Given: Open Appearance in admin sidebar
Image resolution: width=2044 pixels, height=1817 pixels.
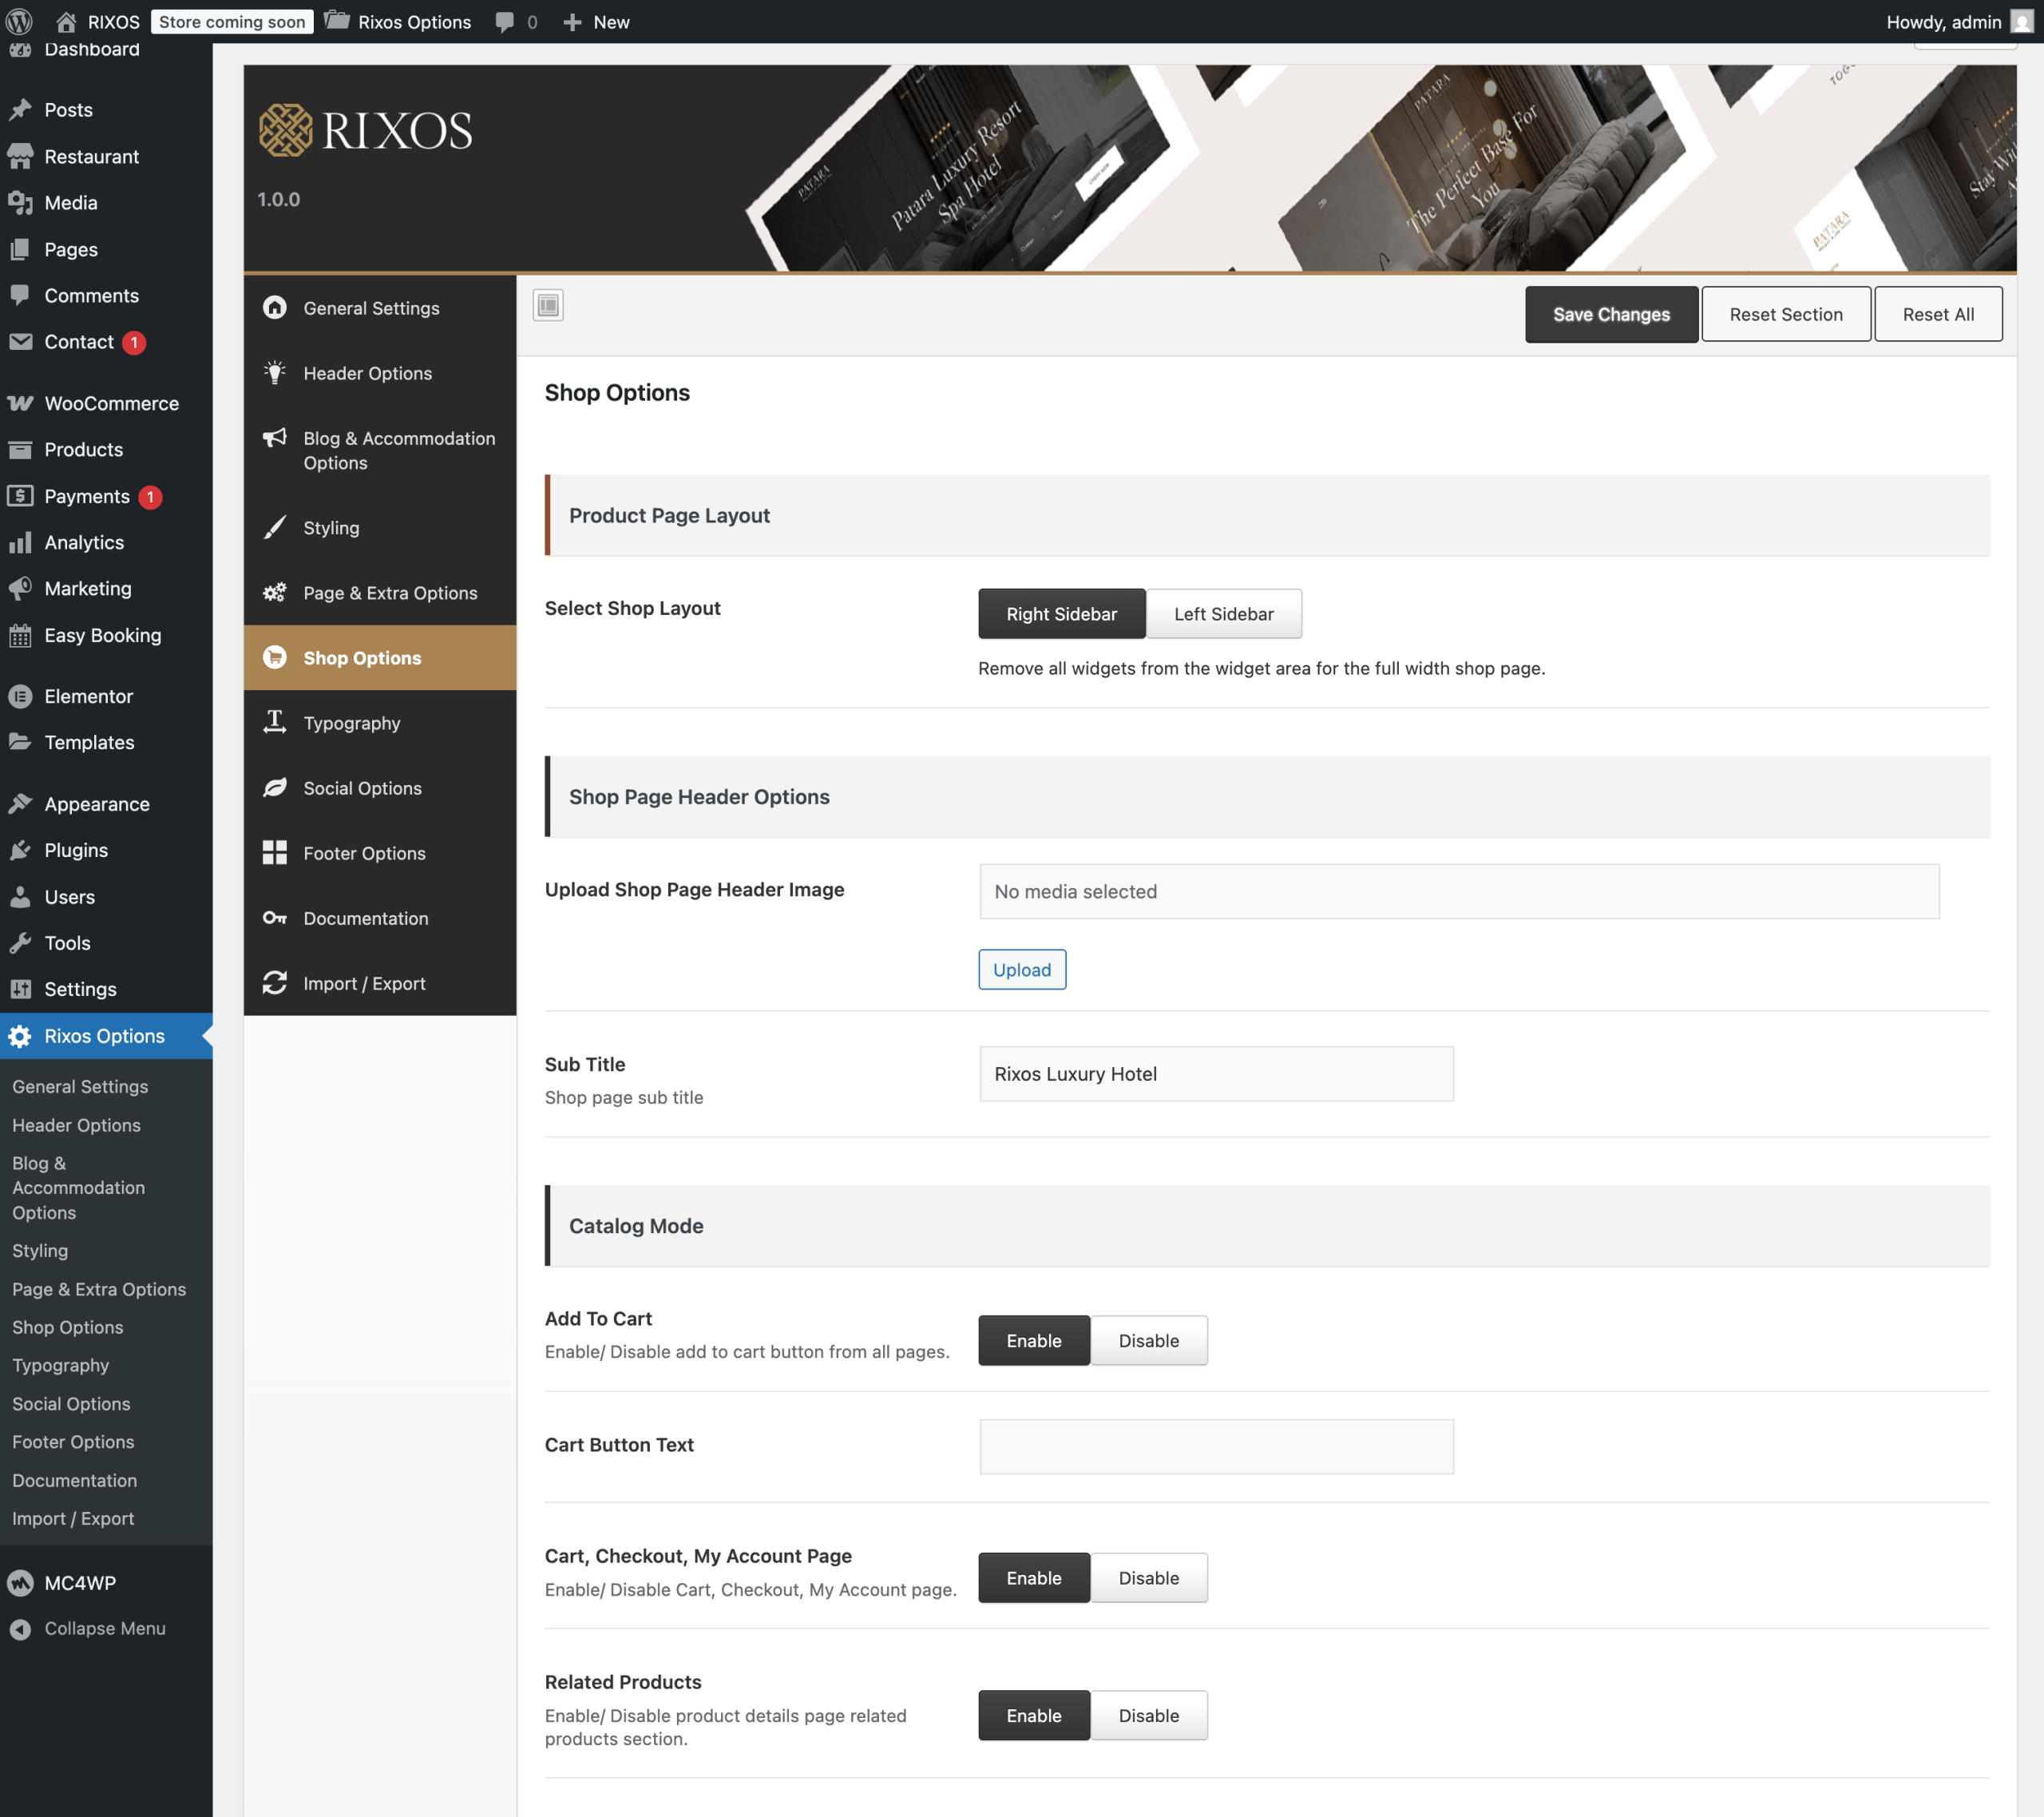Looking at the screenshot, I should coord(106,804).
